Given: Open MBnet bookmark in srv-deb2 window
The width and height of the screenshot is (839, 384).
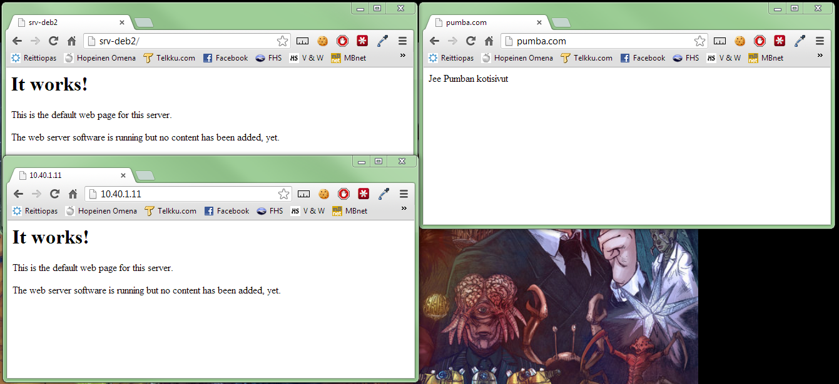Looking at the screenshot, I should (348, 58).
